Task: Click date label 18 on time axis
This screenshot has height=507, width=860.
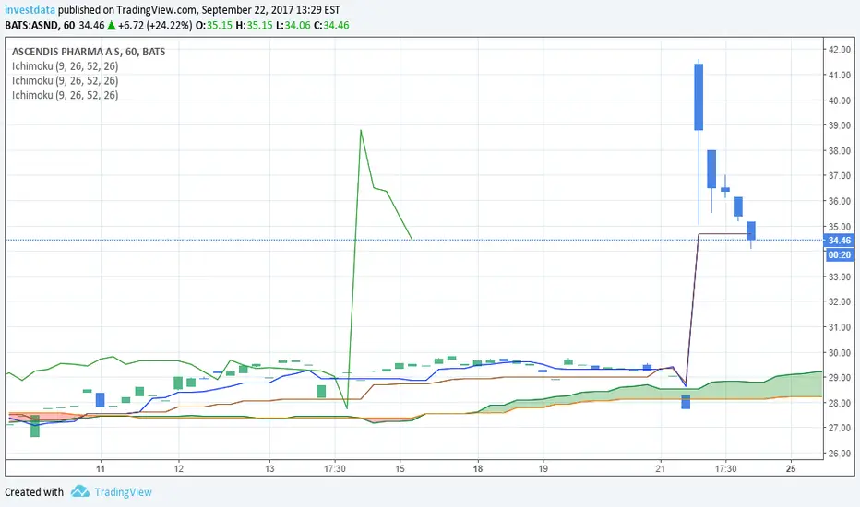Action: [478, 468]
